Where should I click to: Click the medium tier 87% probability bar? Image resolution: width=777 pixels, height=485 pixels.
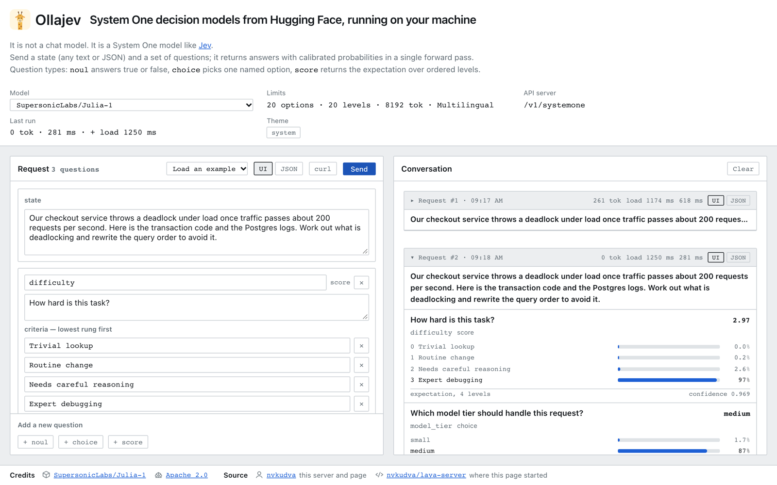coord(669,451)
